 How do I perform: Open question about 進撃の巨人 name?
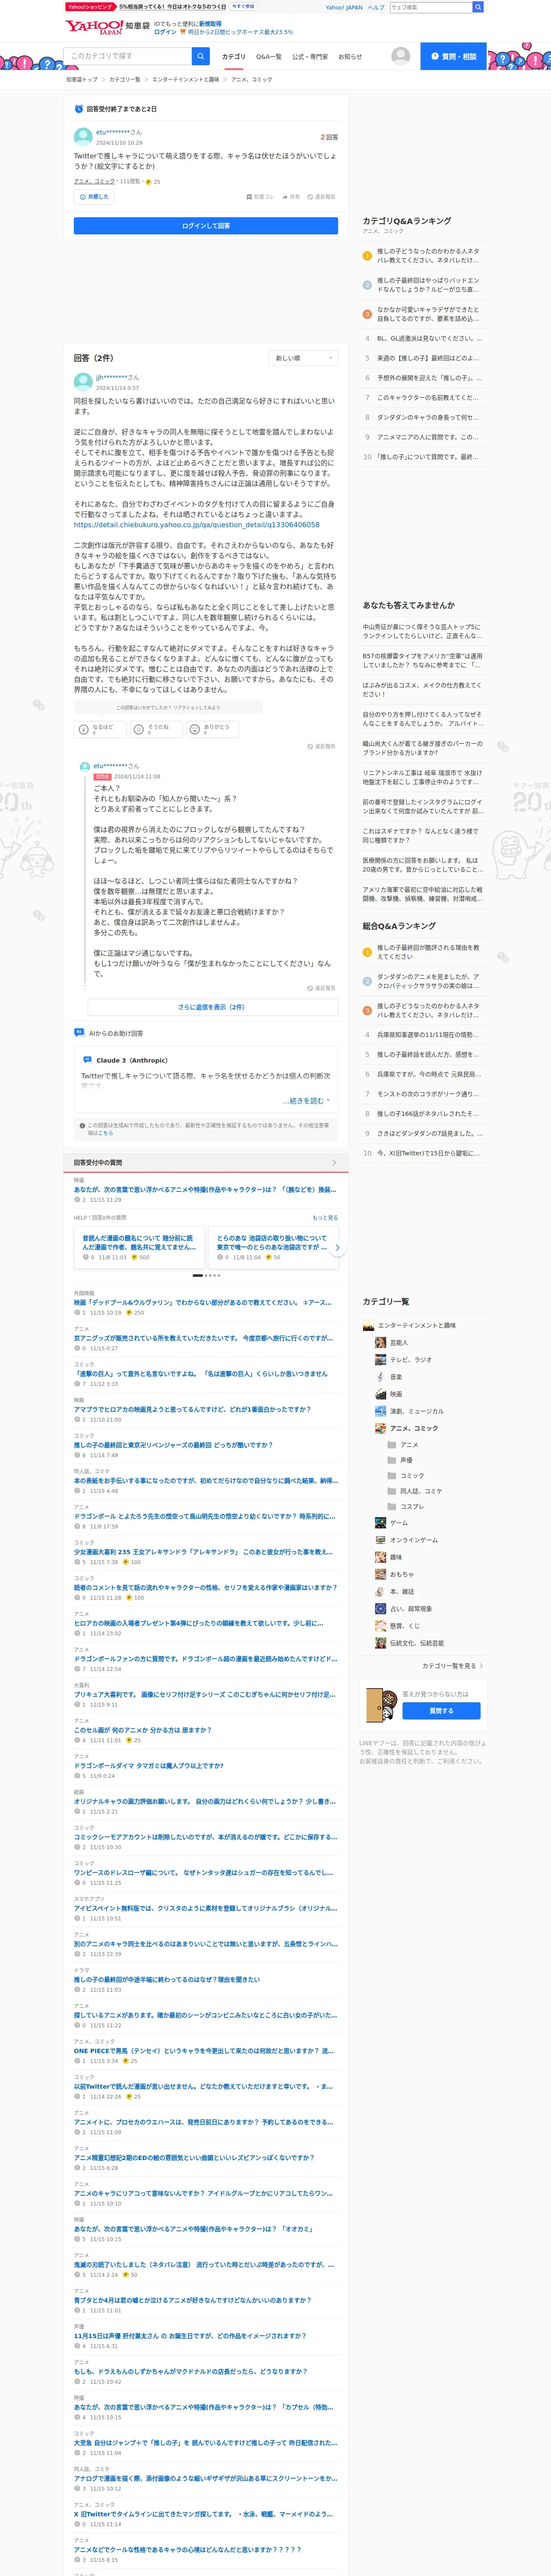click(x=201, y=1374)
